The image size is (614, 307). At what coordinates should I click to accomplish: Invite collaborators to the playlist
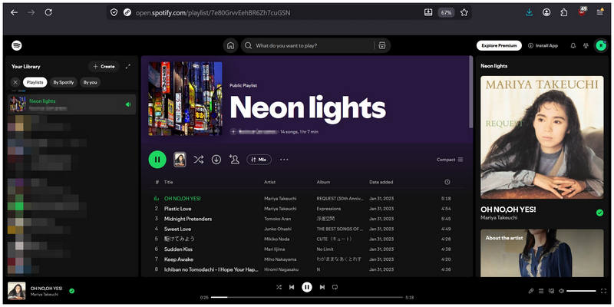tap(234, 160)
